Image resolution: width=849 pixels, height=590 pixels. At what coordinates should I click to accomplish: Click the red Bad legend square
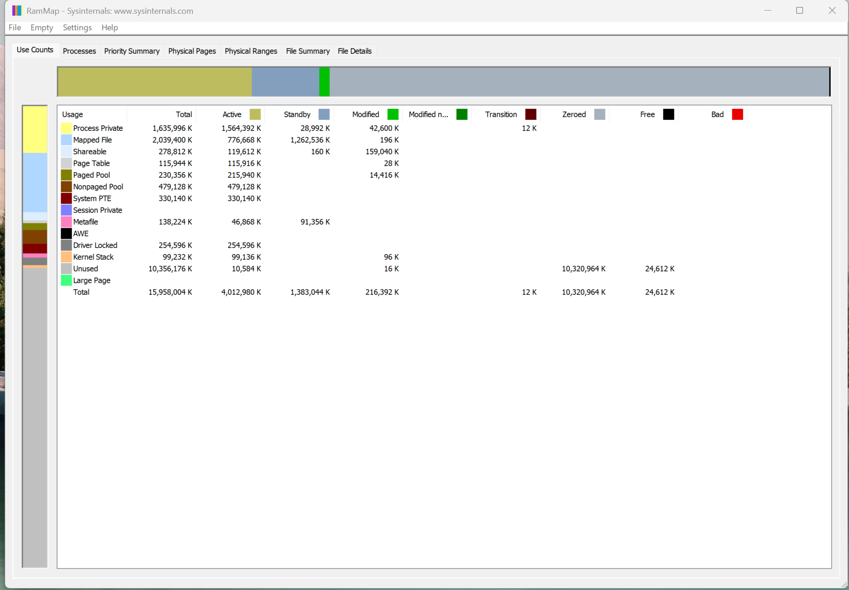738,114
